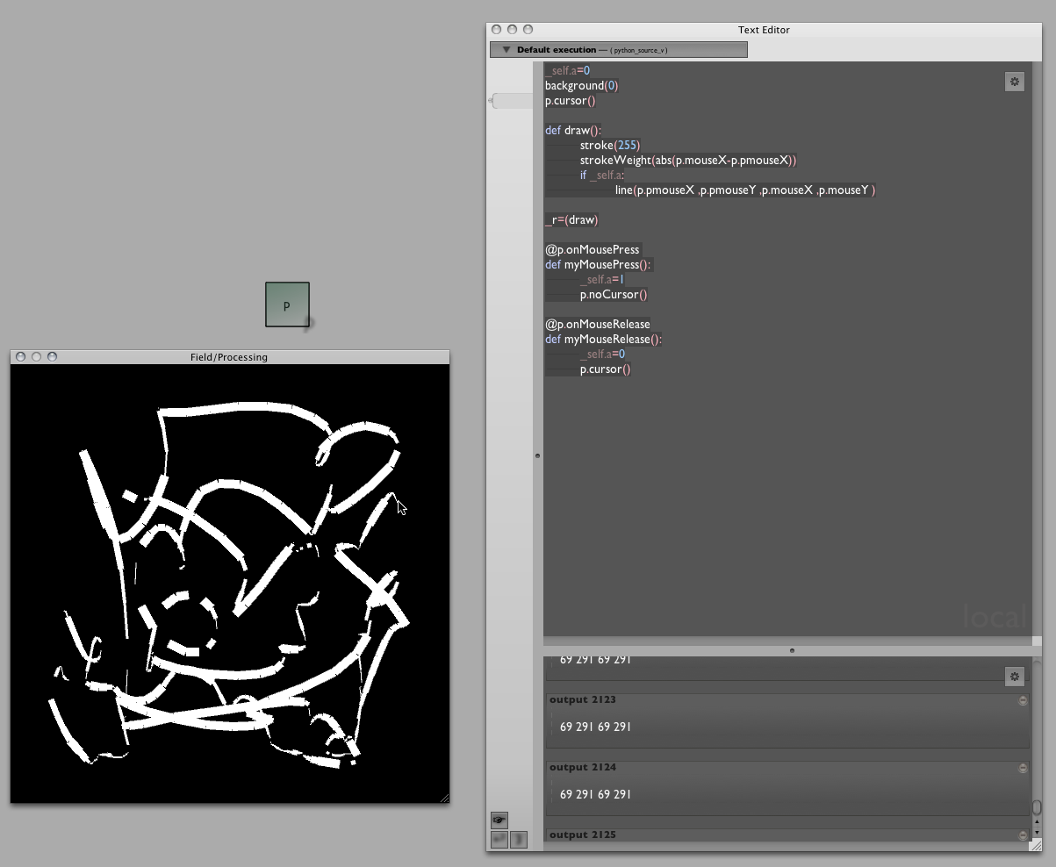The height and width of the screenshot is (867, 1056).
Task: Click the pointing hand icon button
Action: (x=499, y=820)
